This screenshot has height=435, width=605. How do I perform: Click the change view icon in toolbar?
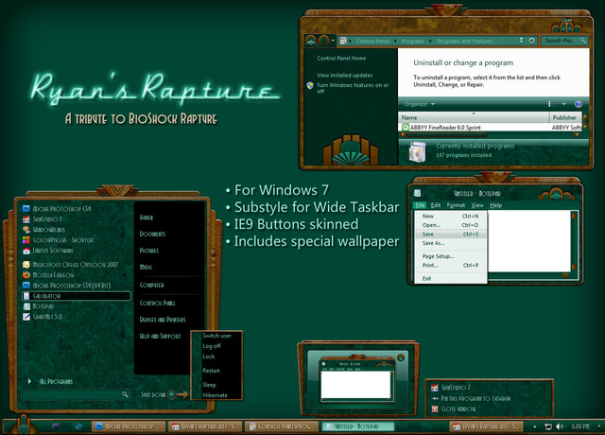(549, 104)
